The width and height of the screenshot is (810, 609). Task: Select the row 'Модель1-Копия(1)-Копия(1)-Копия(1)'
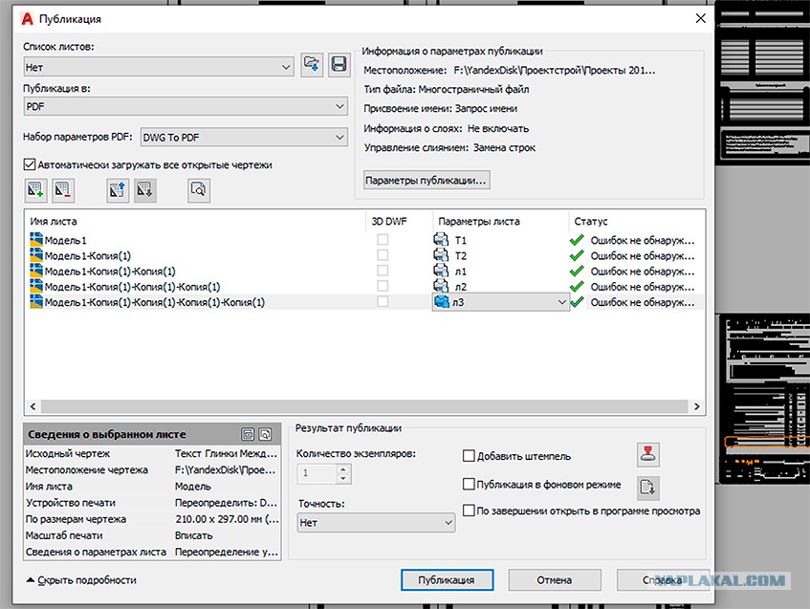tap(364, 286)
